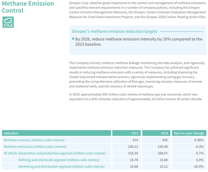
Task: Click the paragraph starting 'In 2024, approximately 956 million'
Action: click(137, 97)
